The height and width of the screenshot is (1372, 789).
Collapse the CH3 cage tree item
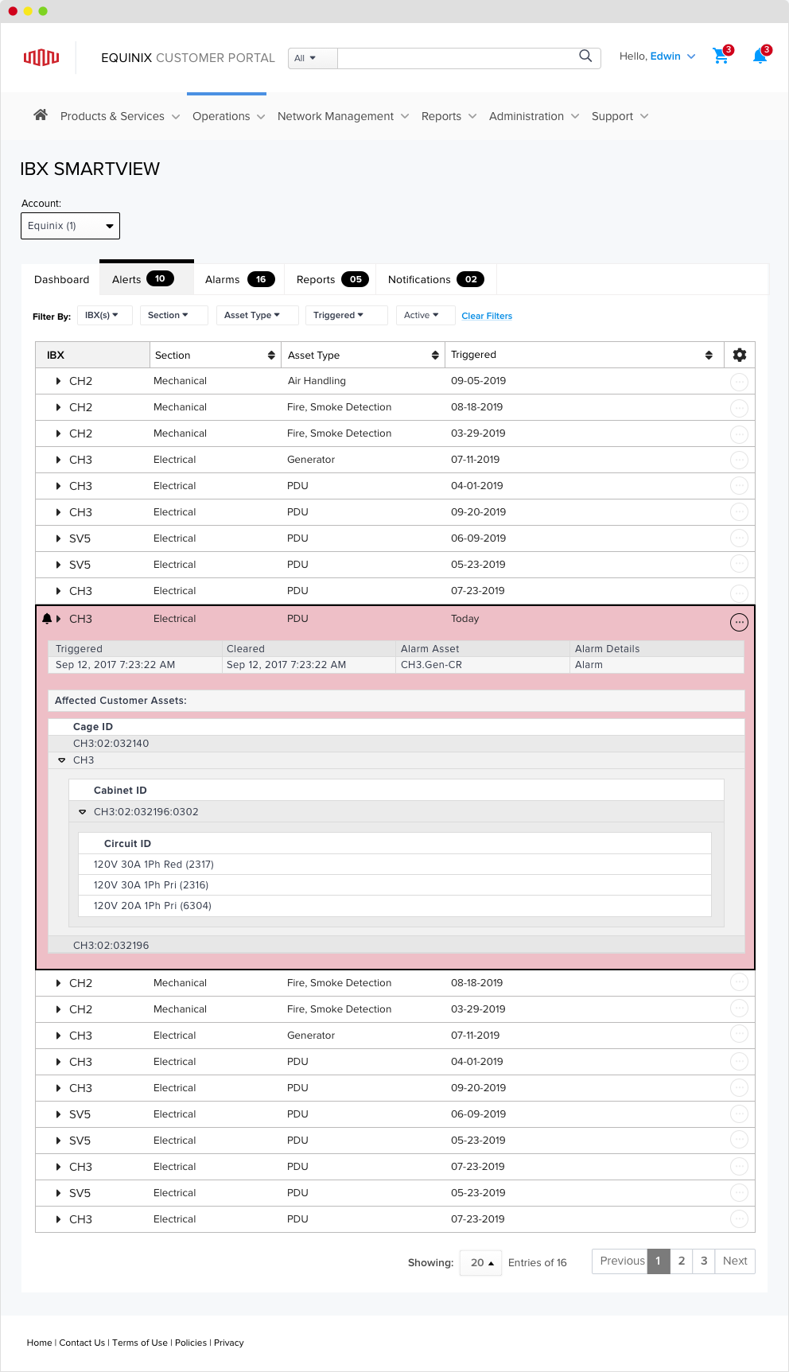(x=62, y=760)
